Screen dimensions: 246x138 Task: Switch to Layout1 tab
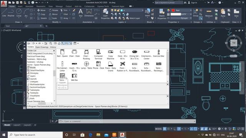click(17, 125)
